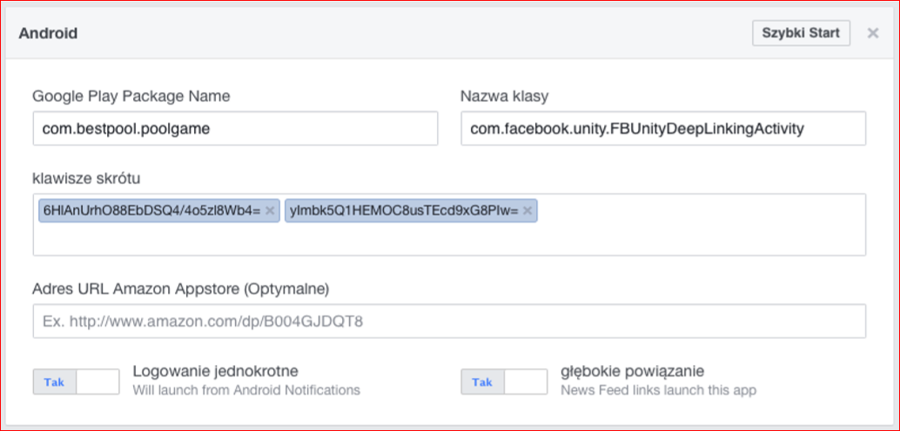Click the Adres URL Amazon Appstore label
Image resolution: width=900 pixels, height=431 pixels.
(179, 288)
